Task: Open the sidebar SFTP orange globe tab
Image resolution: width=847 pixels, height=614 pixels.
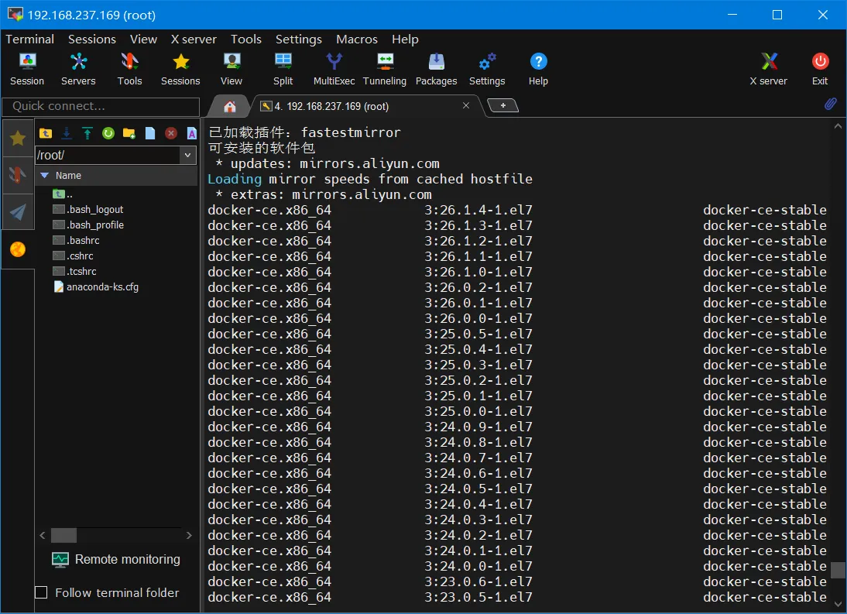Action: pos(18,249)
